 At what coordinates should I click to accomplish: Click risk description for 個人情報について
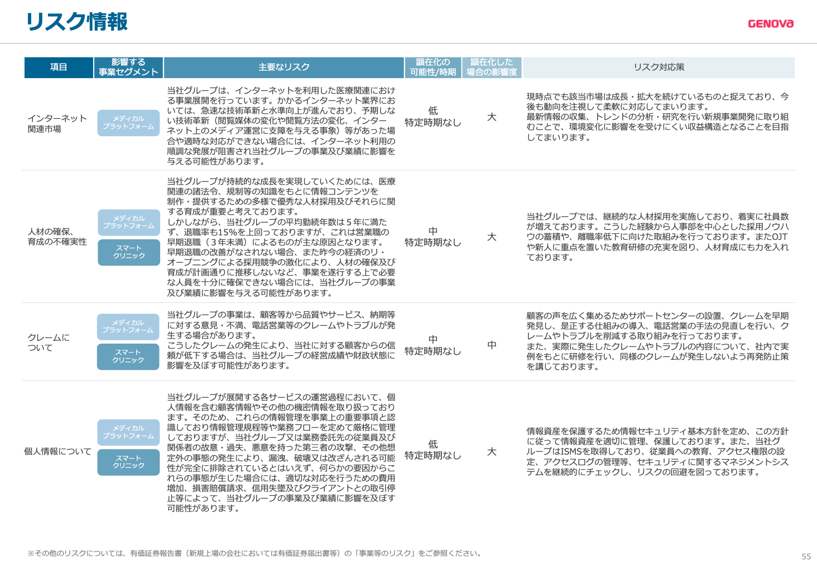click(281, 452)
